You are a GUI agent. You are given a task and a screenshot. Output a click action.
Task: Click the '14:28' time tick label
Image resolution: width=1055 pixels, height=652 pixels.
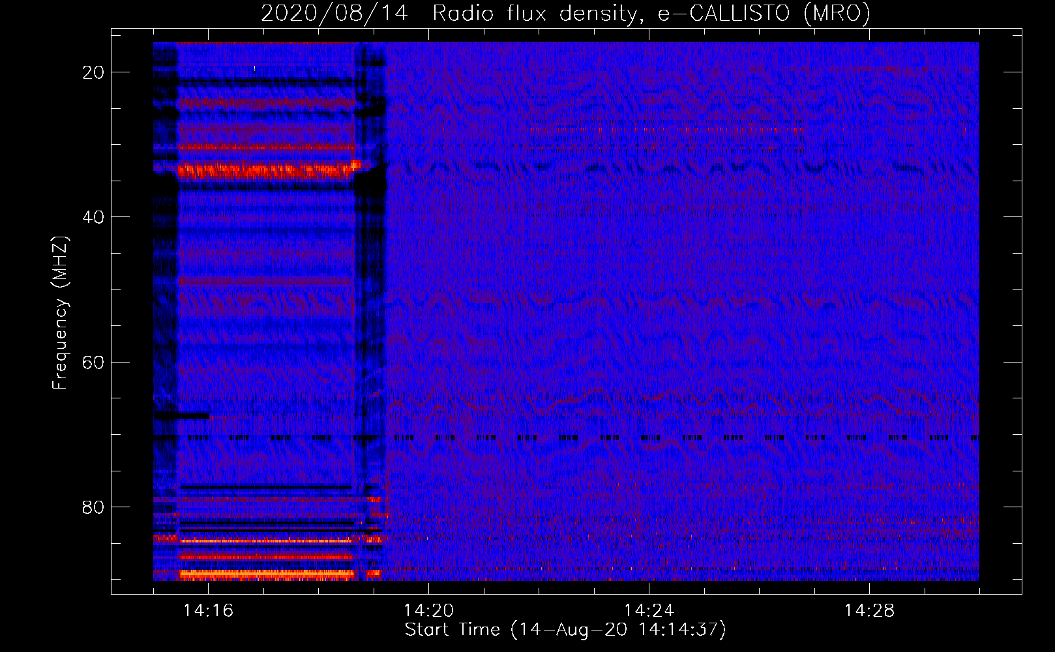(869, 610)
